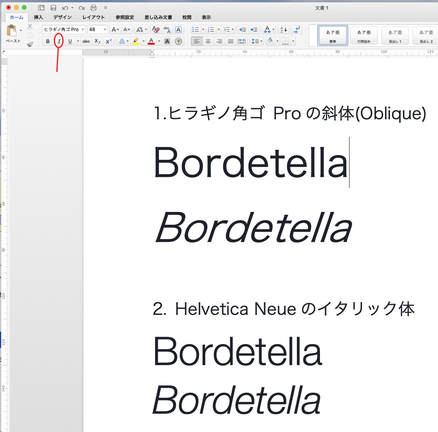
Task: Open font color dropdown arrow
Action: point(159,41)
